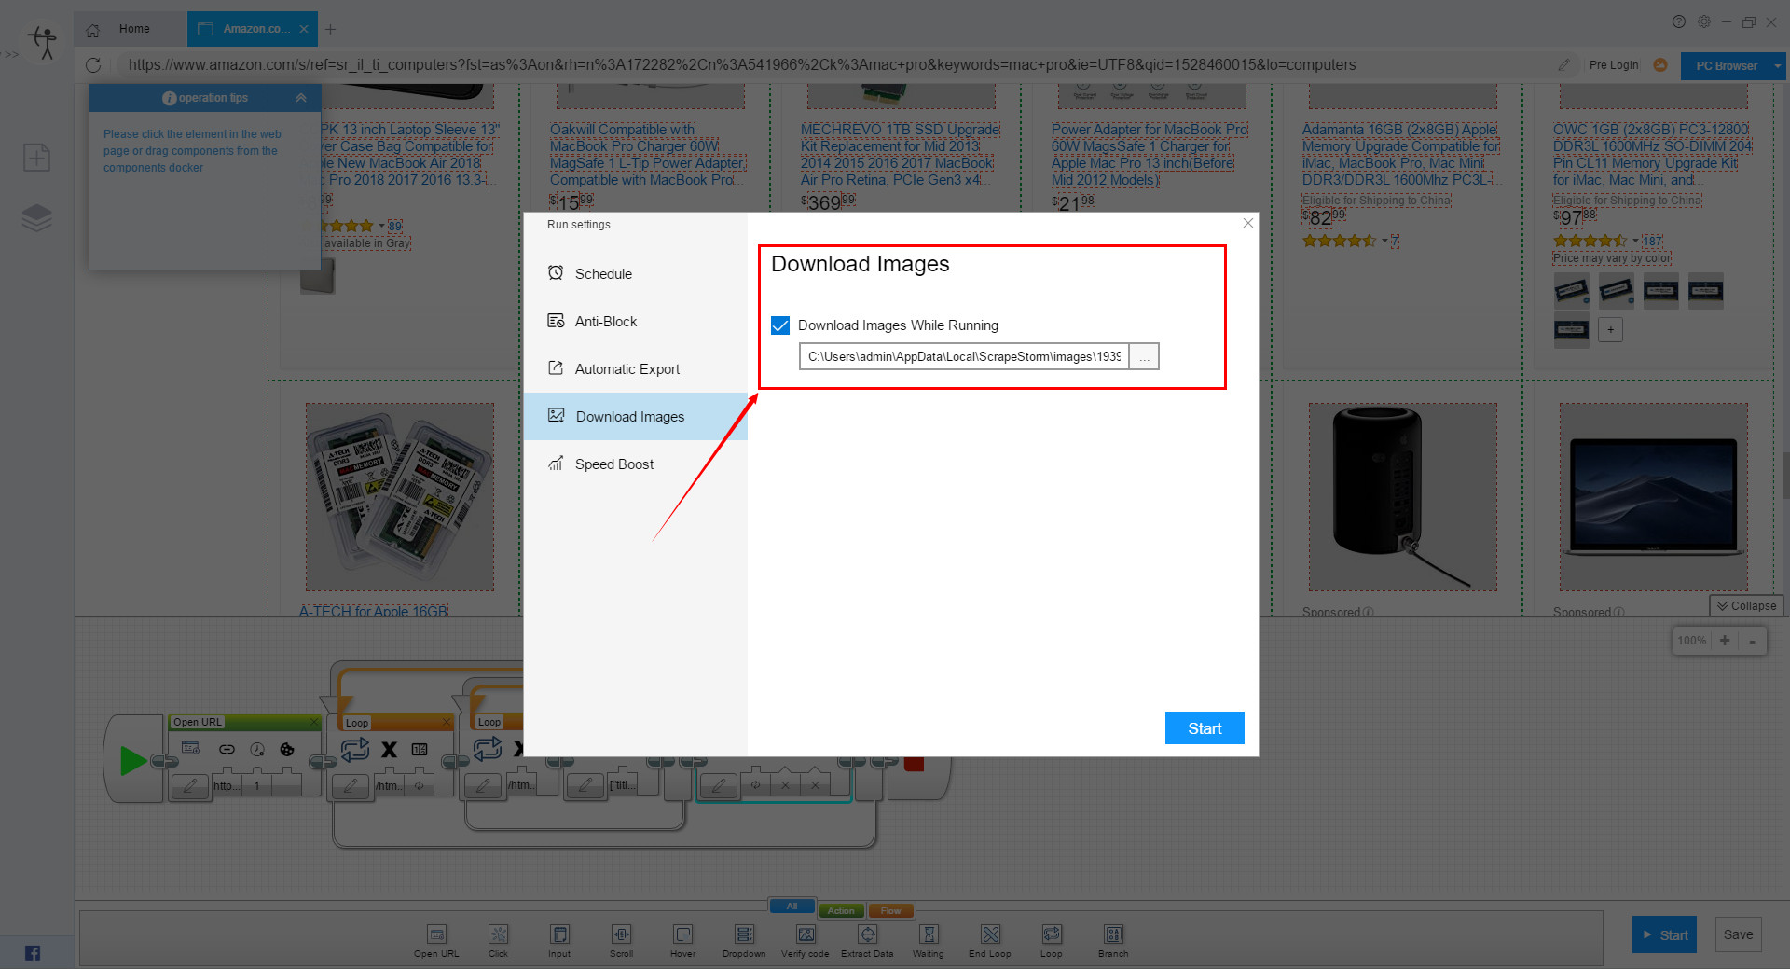The height and width of the screenshot is (969, 1790).
Task: Choose the End Loop component icon
Action: point(990,934)
